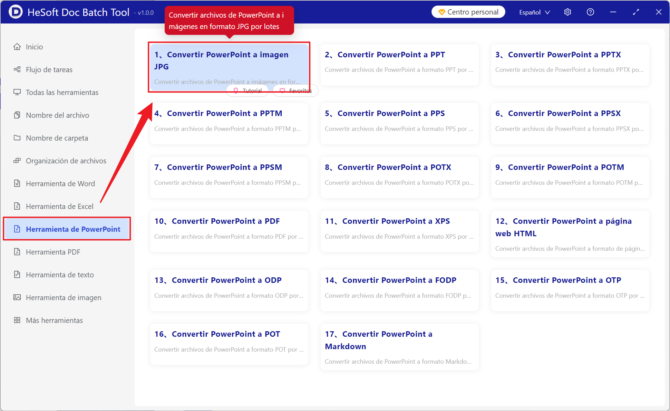The width and height of the screenshot is (670, 411).
Task: Add to Favoritos via its label
Action: 300,90
